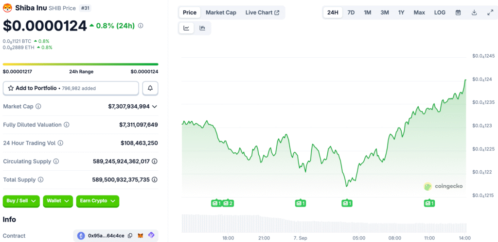Open news marker near 7. Sep
The width and height of the screenshot is (498, 242).
[301, 203]
